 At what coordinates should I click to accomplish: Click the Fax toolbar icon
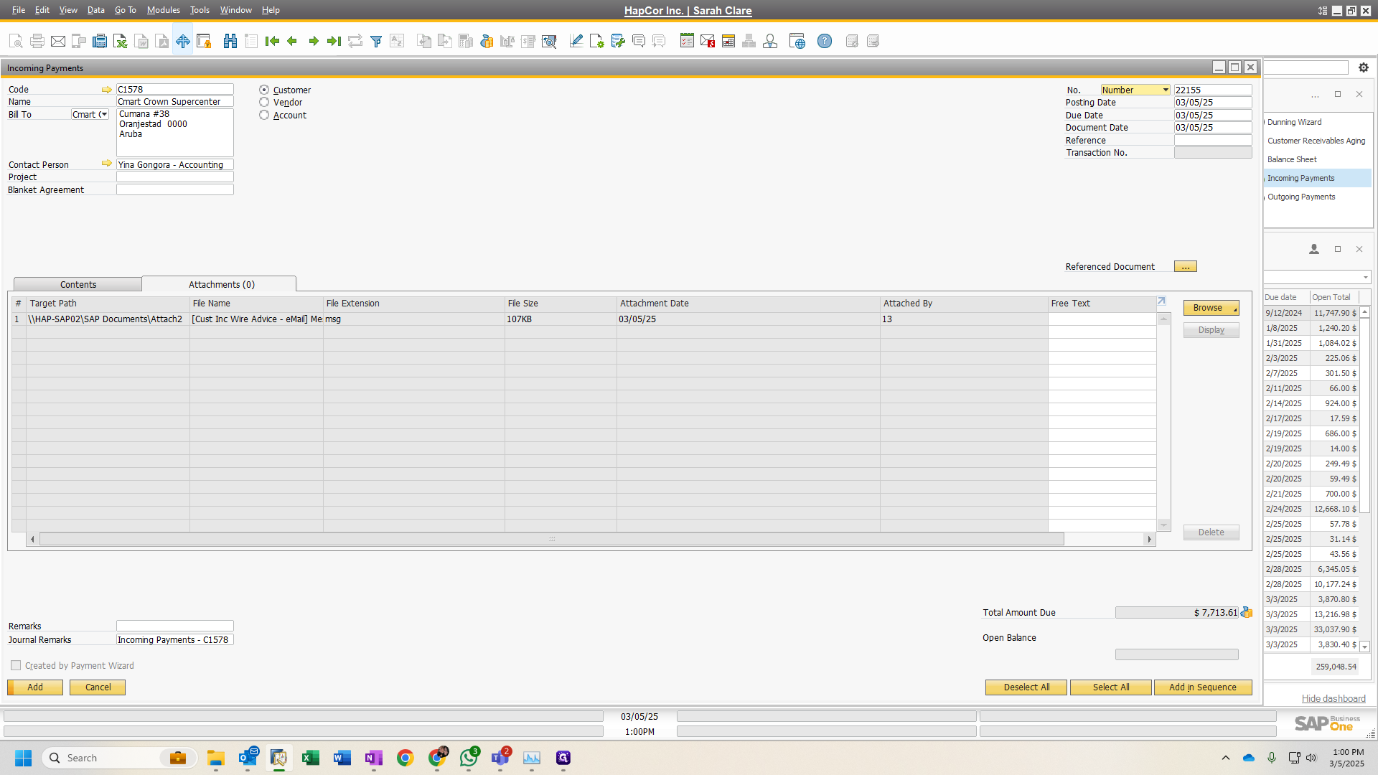[100, 41]
